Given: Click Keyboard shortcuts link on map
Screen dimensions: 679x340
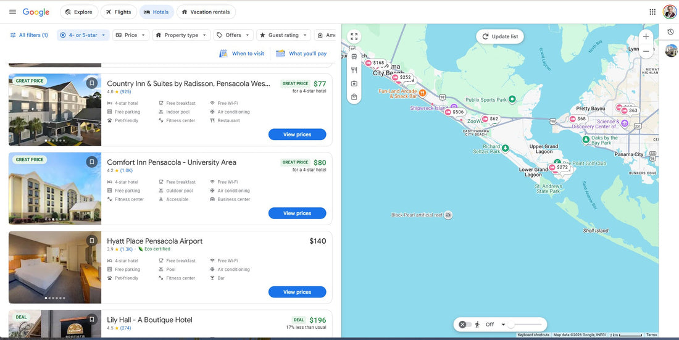Looking at the screenshot, I should pyautogui.click(x=533, y=335).
